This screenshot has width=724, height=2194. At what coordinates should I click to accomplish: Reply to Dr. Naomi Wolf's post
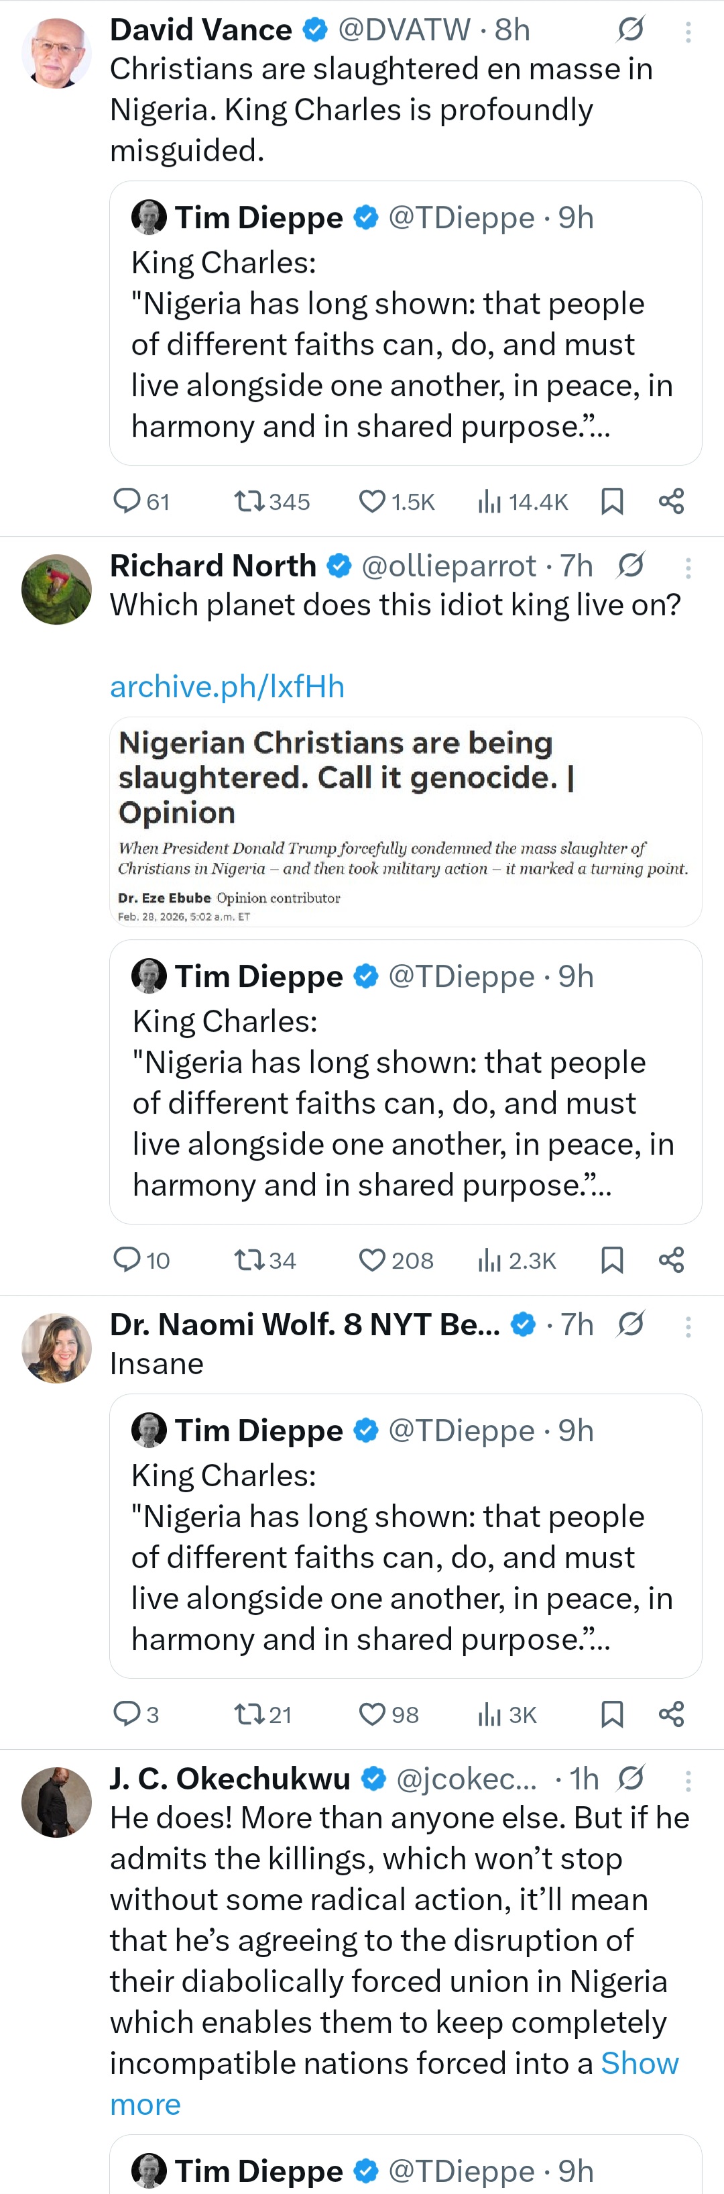(127, 1714)
